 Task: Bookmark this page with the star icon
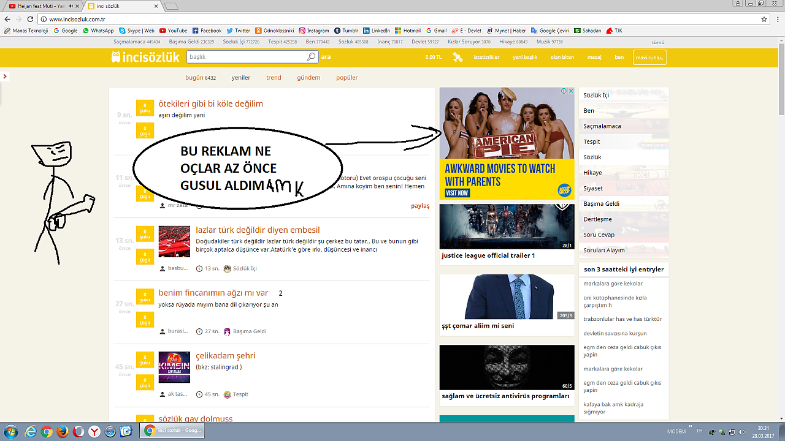coord(764,19)
